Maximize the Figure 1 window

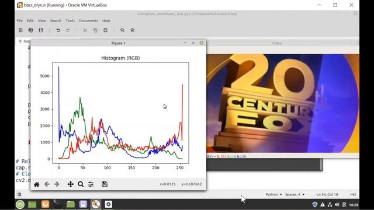click(x=193, y=43)
